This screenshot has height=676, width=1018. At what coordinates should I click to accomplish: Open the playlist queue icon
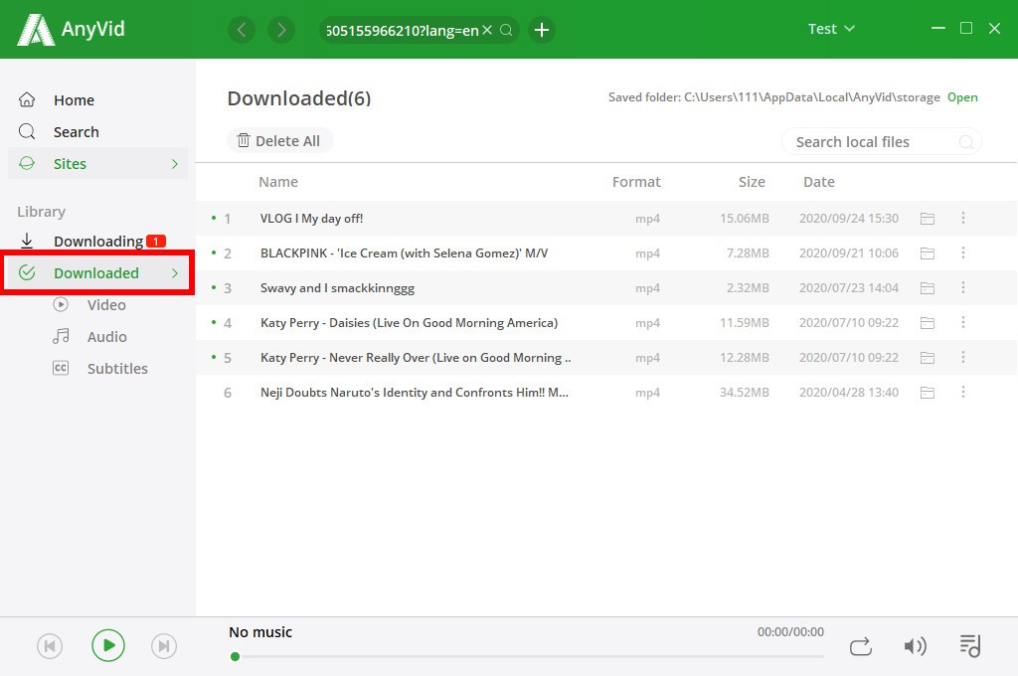(x=970, y=645)
